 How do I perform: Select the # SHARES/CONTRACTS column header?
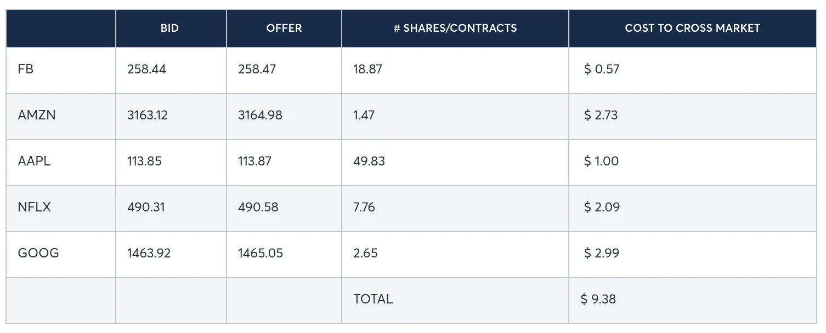[x=455, y=28]
